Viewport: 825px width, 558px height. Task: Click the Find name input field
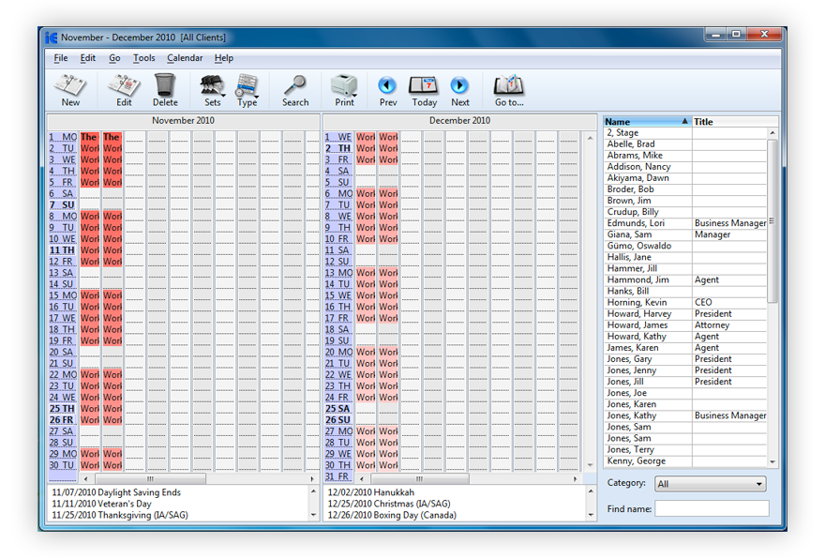tap(712, 508)
